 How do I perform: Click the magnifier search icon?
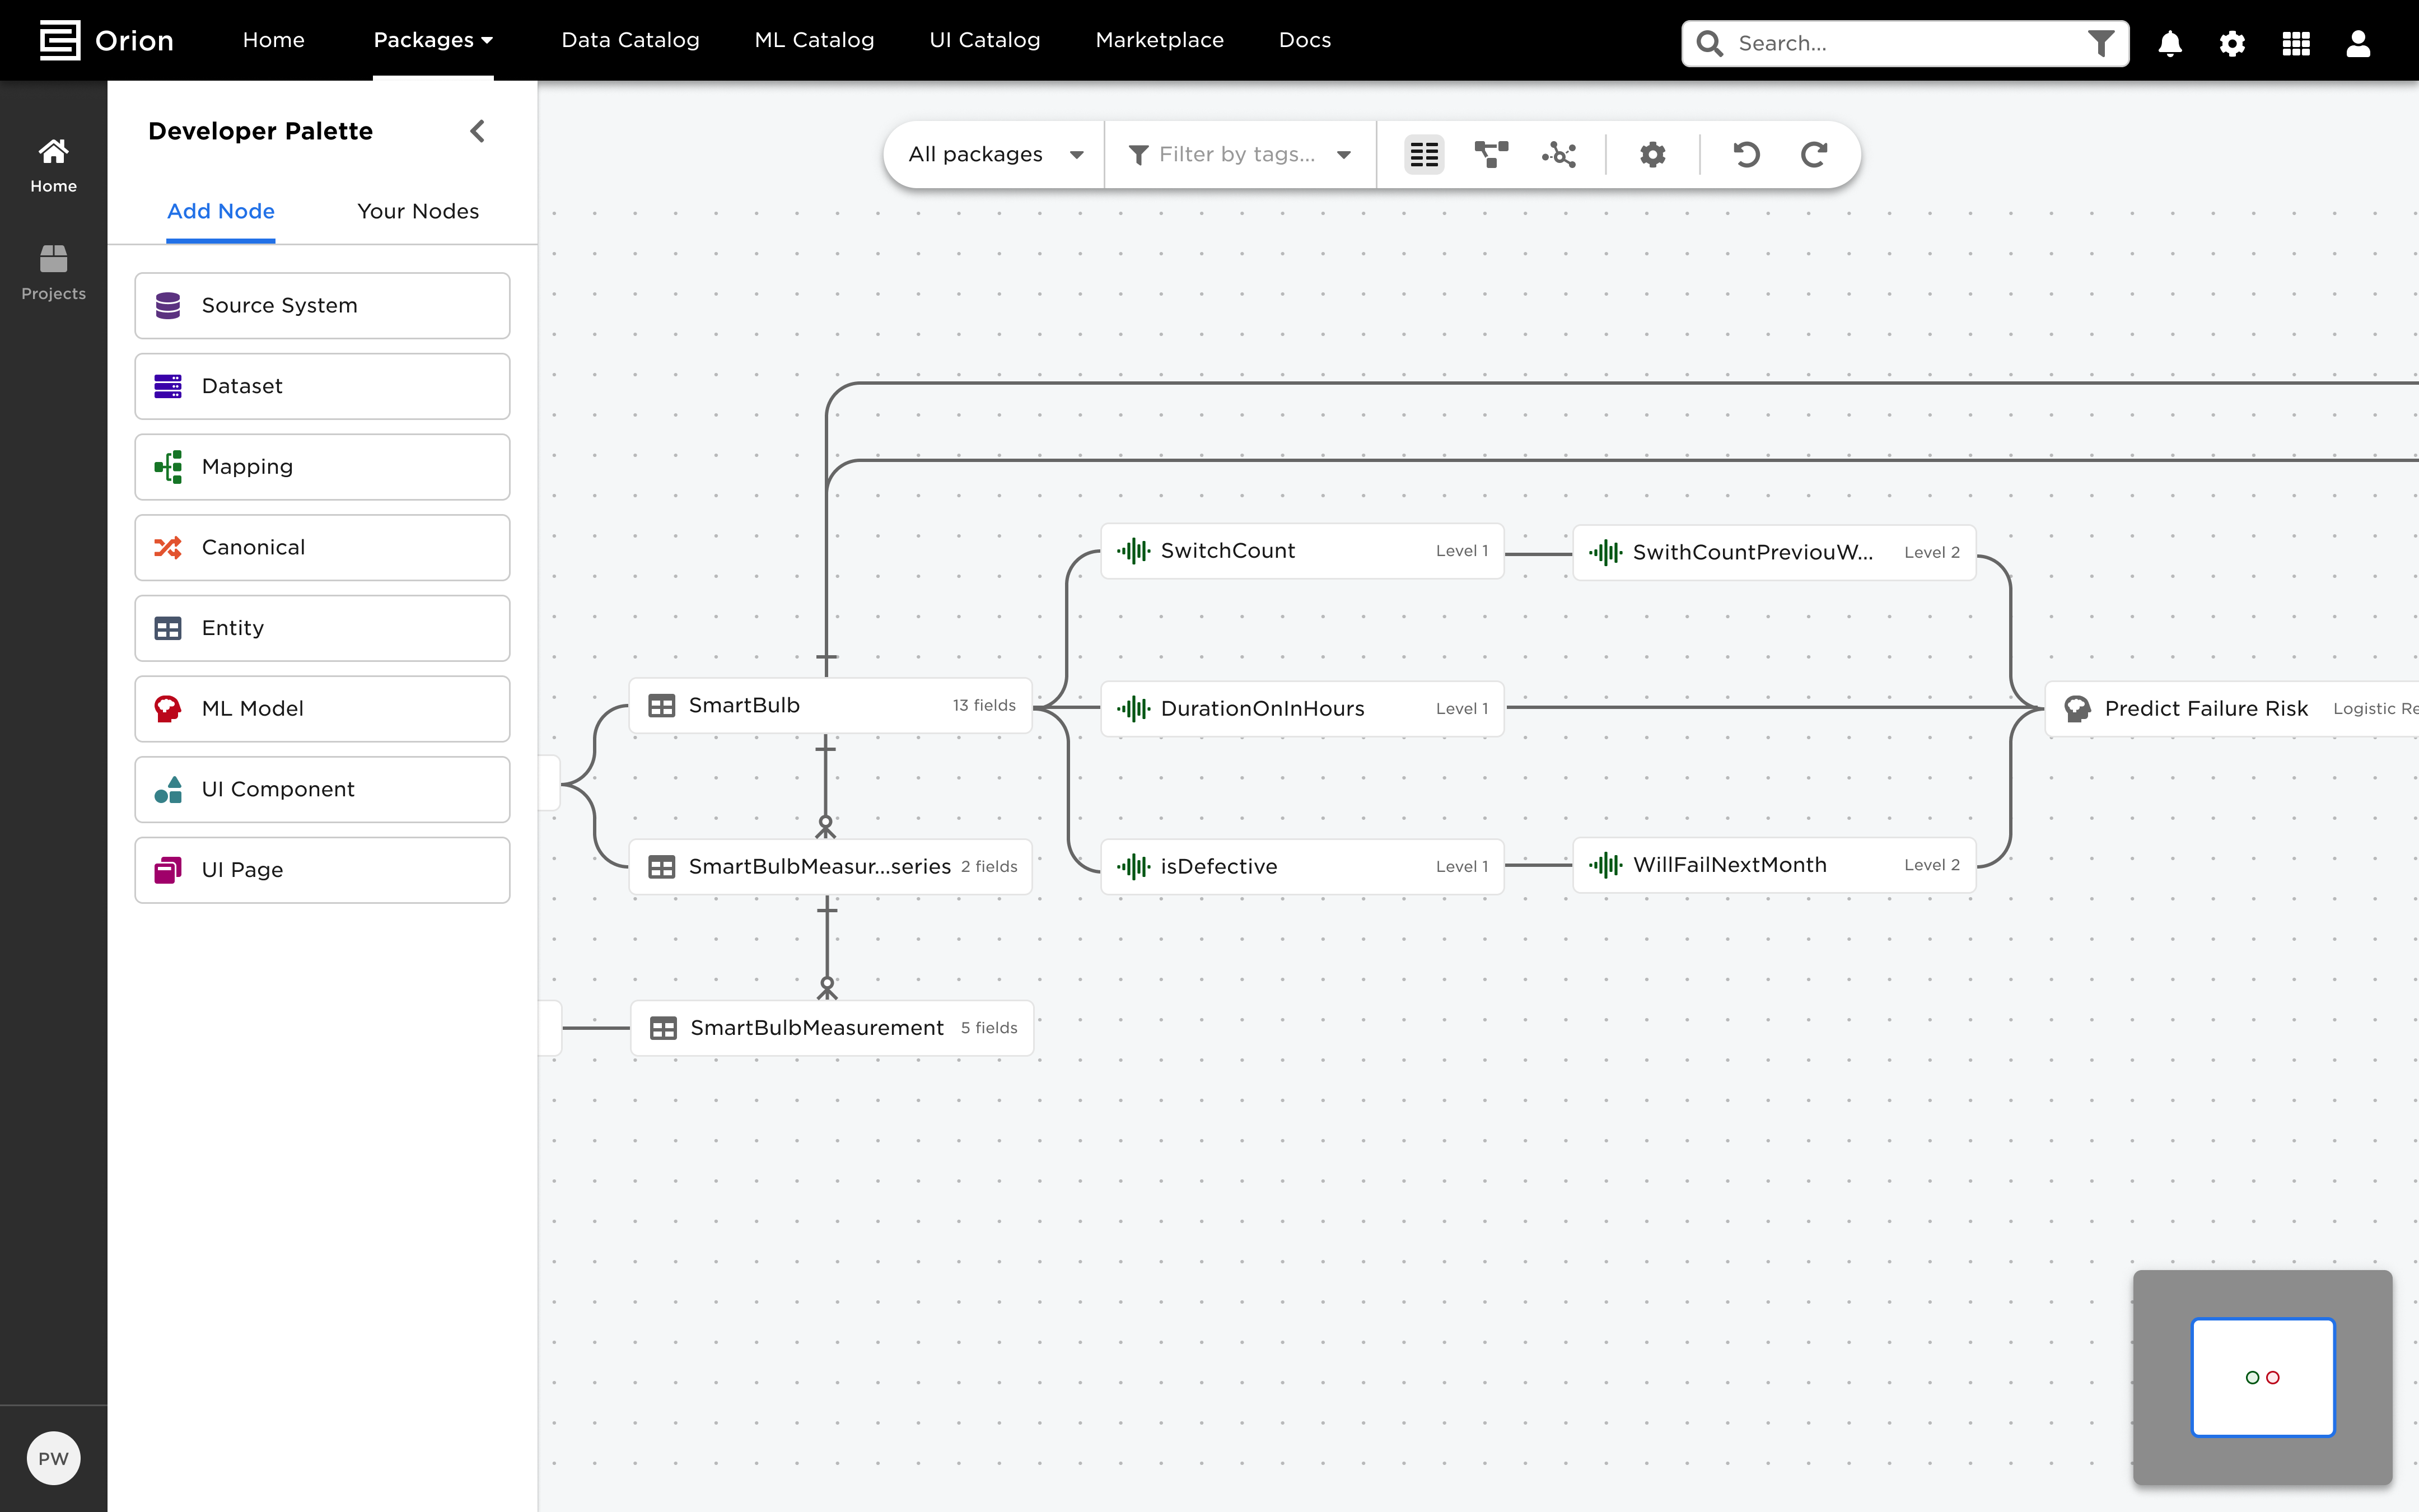[x=1710, y=43]
